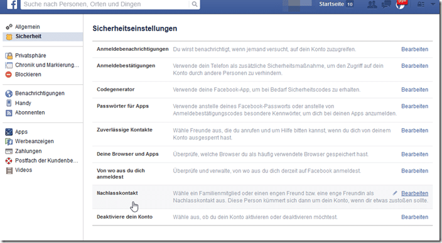Click the yellow shield icon beside Sicherheit
442x243 pixels.
pyautogui.click(x=9, y=36)
